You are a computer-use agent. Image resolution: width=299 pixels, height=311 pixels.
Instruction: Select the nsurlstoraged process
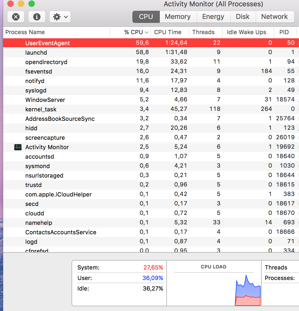[151, 175]
